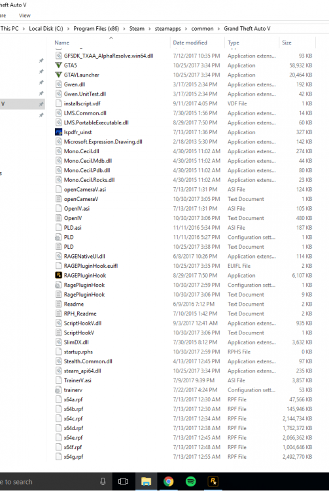Viewport: 329px width, 491px height.
Task: Select the RAGEPluginHook.euifl file name
Action: 91,266
